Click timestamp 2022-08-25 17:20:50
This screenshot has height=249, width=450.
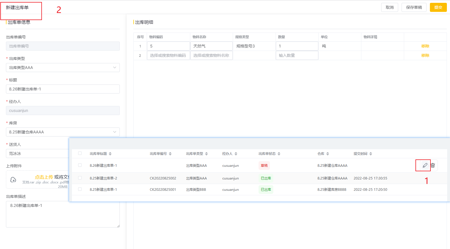point(370,190)
